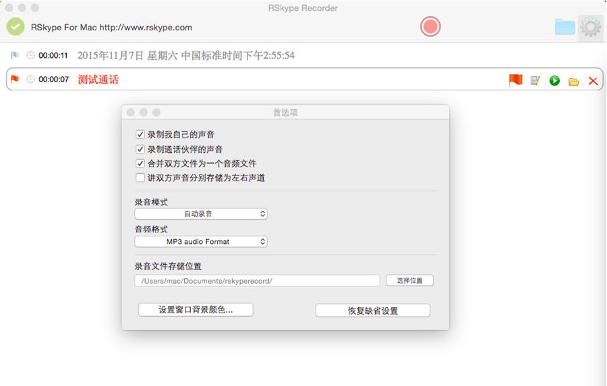Flag the 测试通话 recording with large orange flag

point(516,80)
